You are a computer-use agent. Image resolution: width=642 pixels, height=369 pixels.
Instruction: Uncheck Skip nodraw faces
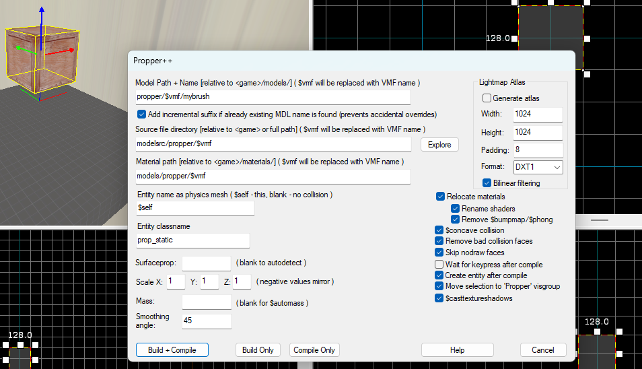439,253
